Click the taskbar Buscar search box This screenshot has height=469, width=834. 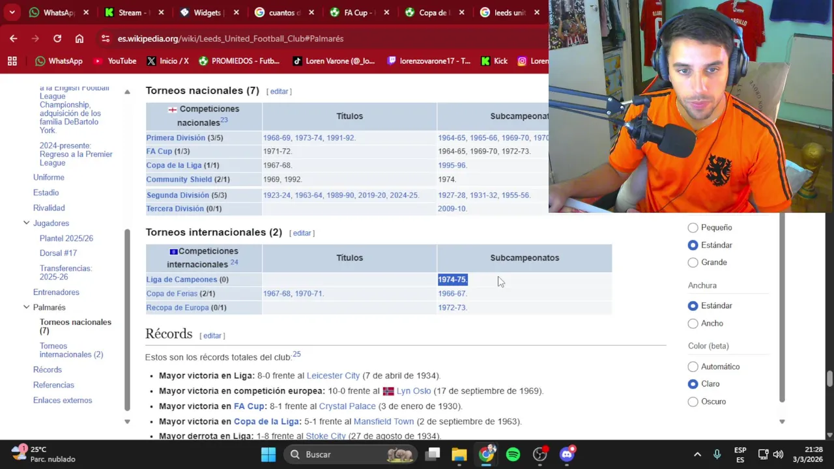click(x=351, y=455)
